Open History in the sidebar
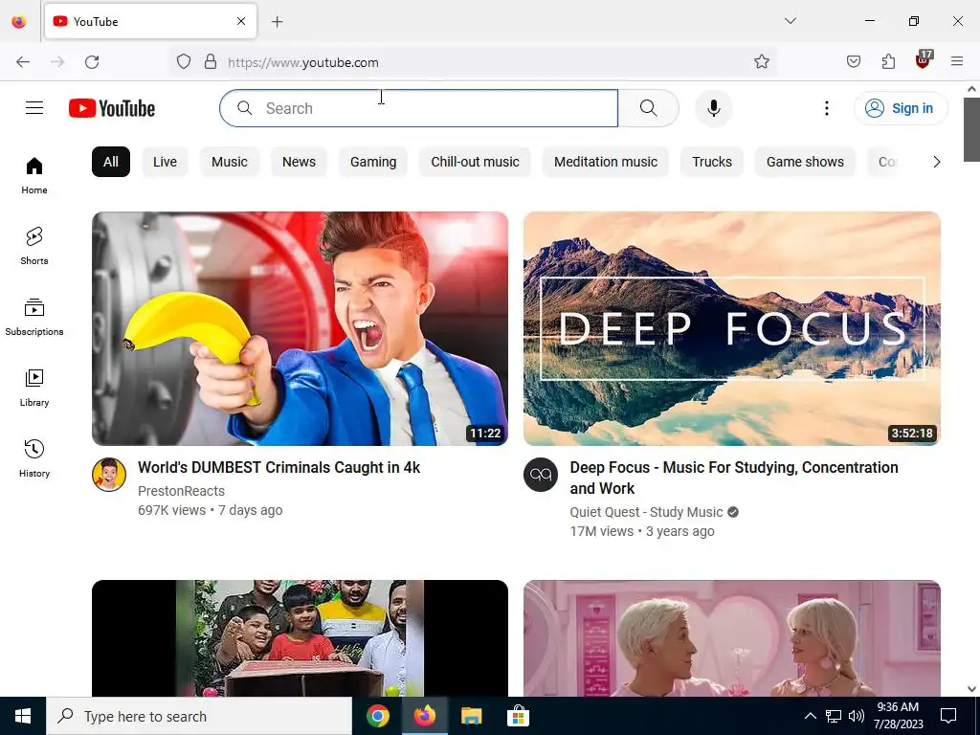 tap(34, 458)
